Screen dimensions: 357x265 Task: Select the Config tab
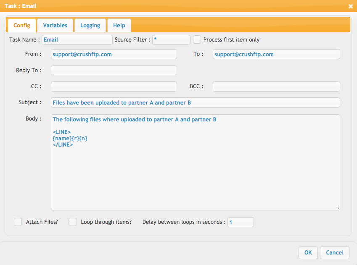tap(22, 25)
